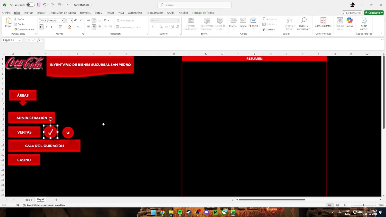The image size is (386, 217).
Task: Expand the Portapapeles dialog launcher
Action: [x=36, y=34]
